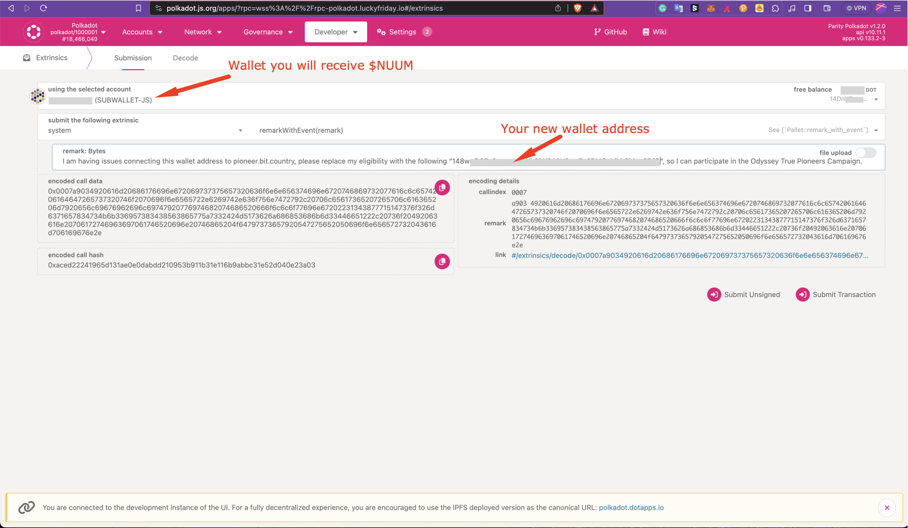Screen dimensions: 908x528
Task: Expand the selected account dropdown
Action: 876,100
